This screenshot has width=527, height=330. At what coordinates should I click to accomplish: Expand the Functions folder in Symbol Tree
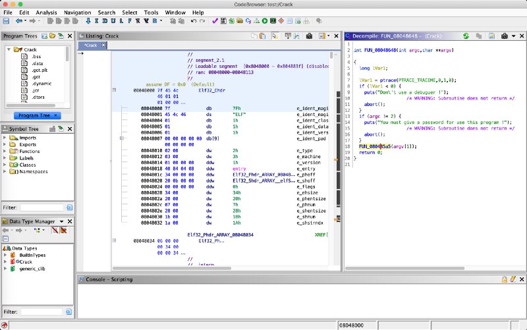tap(6, 151)
